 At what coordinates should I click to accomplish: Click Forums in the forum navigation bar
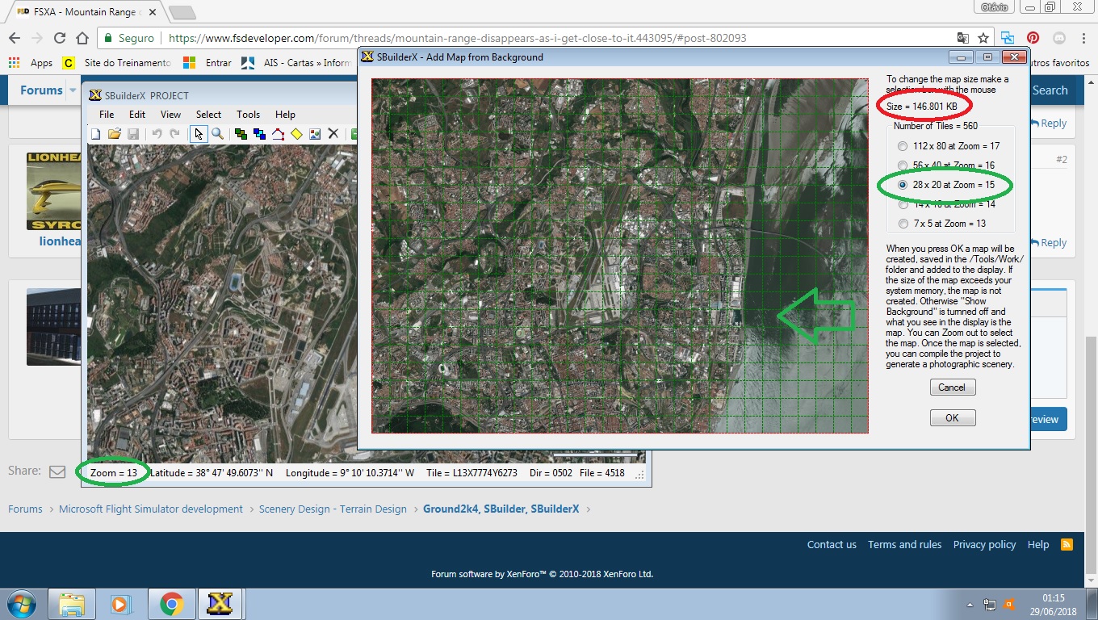41,90
